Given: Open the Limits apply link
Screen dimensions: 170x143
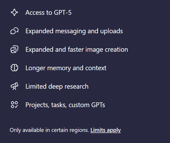Looking at the screenshot, I should tap(105, 130).
